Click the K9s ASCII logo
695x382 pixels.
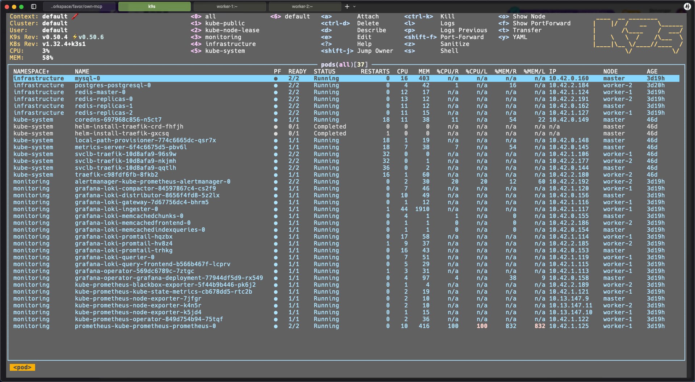click(x=638, y=35)
